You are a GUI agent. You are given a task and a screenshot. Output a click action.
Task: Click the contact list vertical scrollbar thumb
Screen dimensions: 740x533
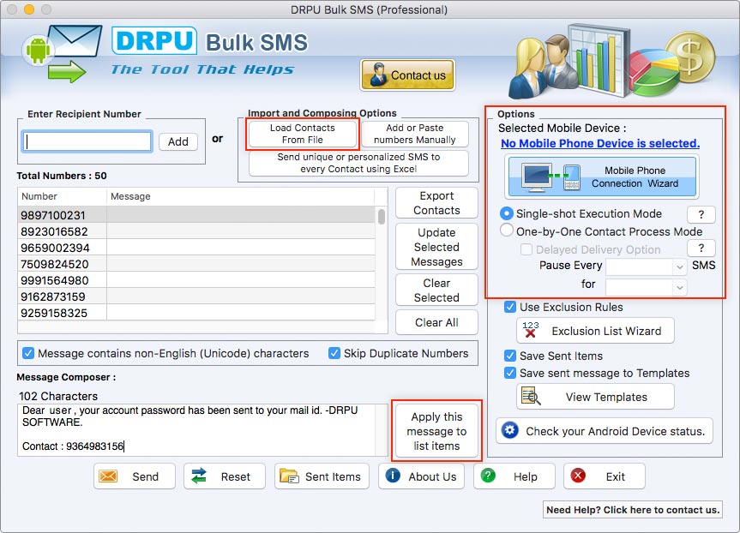pos(382,217)
